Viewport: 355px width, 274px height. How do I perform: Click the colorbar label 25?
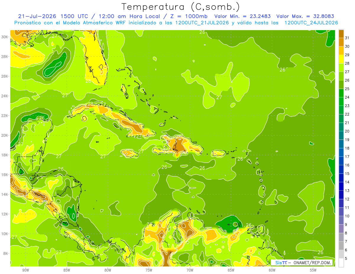coord(347,89)
